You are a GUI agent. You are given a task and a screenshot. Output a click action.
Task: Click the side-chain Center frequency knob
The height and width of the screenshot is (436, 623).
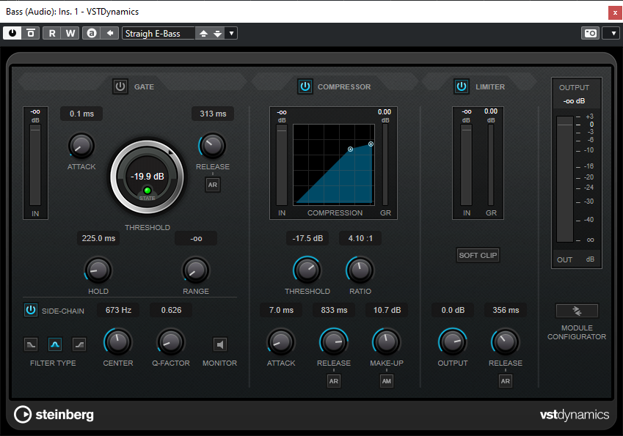(117, 342)
